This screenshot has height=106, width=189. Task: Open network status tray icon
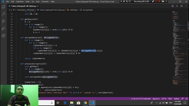click(x=160, y=103)
